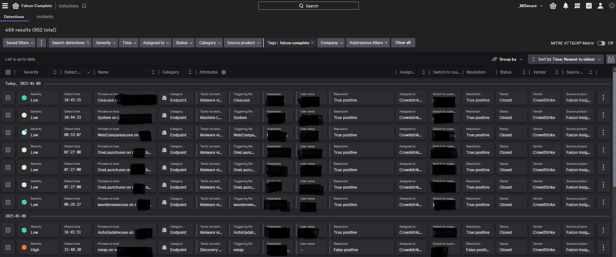Click 'Discovery ...' tactic cell on nmap row
Viewport: 616px width, 257px height.
211,250
